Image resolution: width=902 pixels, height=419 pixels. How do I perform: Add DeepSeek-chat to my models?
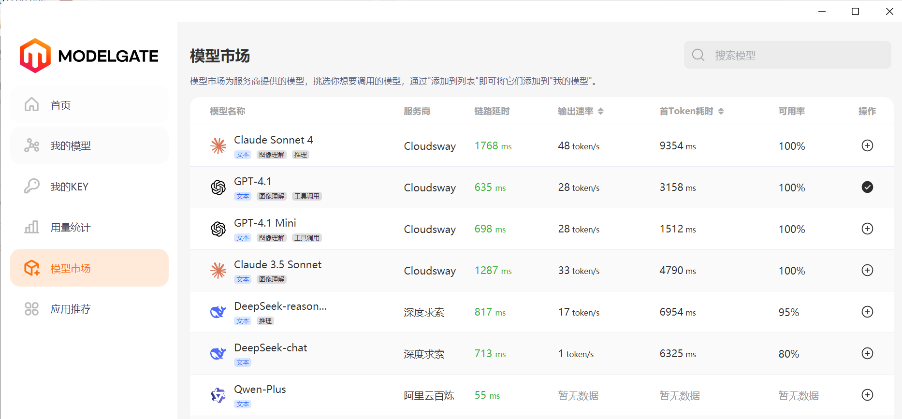click(867, 353)
